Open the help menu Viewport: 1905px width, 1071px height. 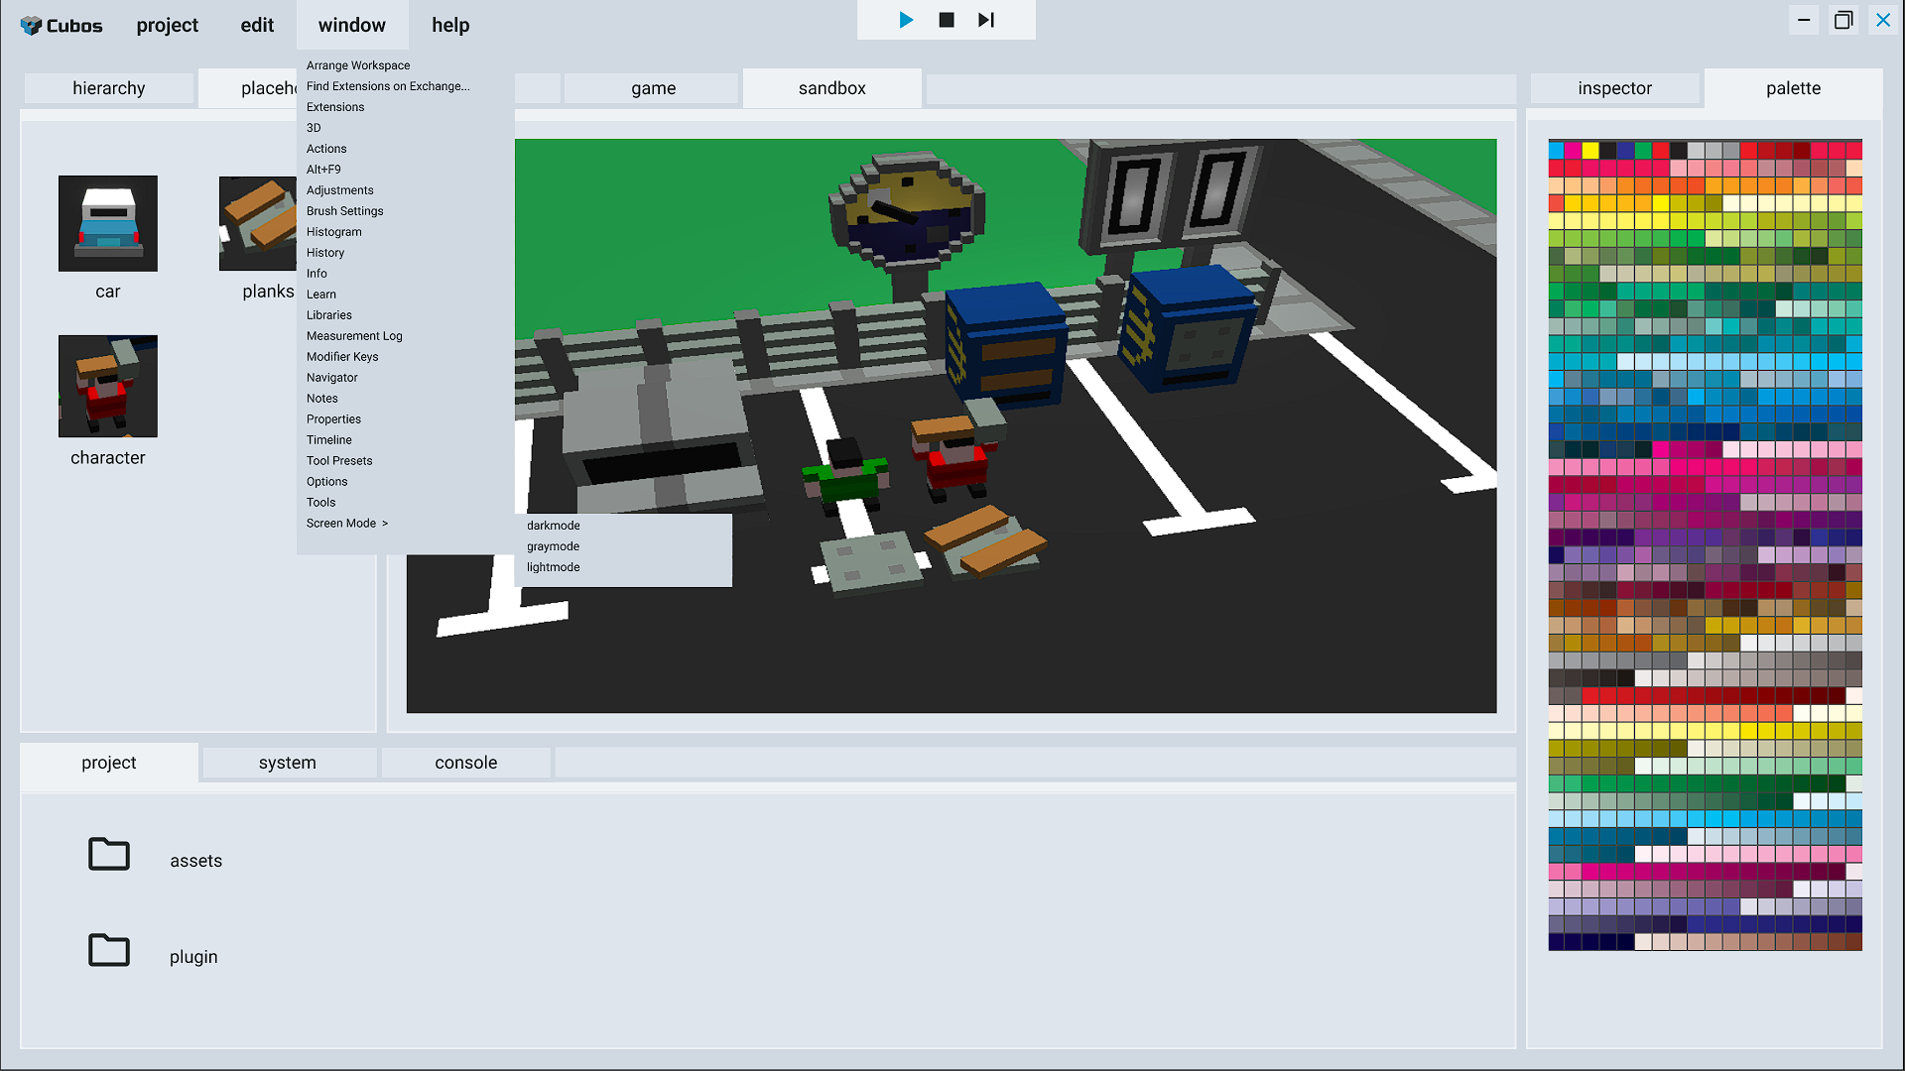click(x=450, y=25)
